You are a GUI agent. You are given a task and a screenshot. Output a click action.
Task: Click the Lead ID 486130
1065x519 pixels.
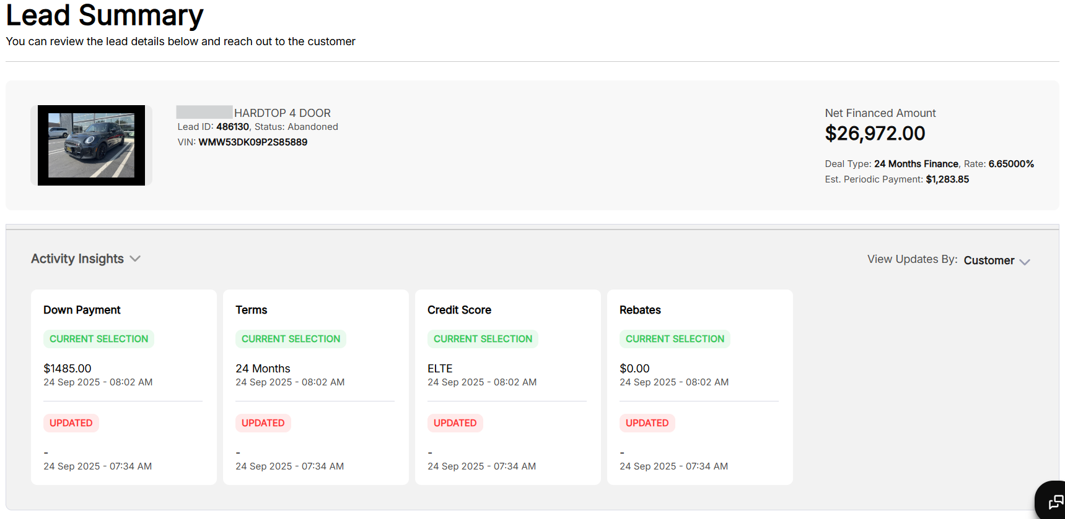pos(232,127)
